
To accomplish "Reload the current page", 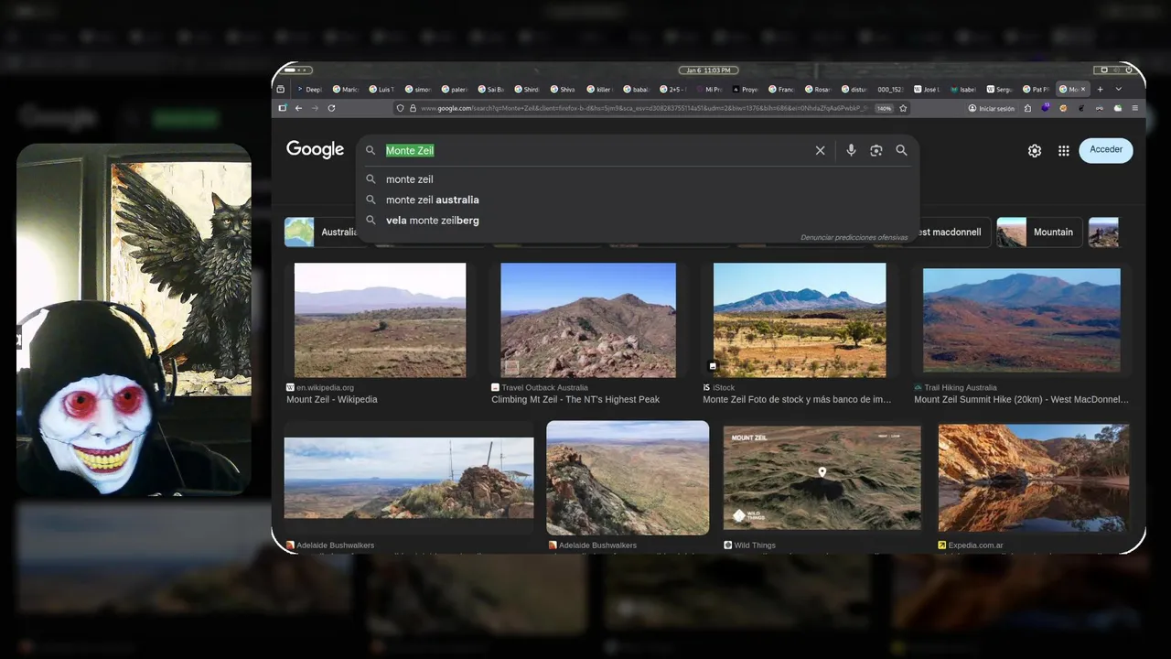I will point(331,108).
